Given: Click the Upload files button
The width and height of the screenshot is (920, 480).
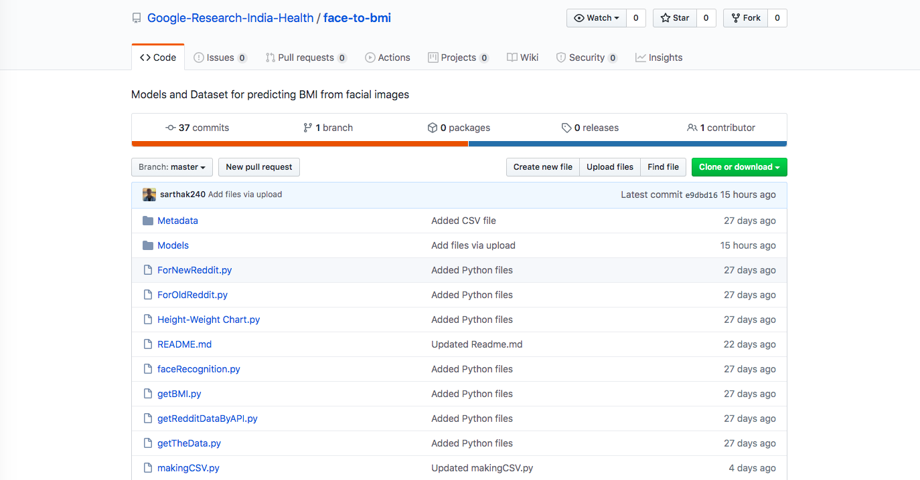Looking at the screenshot, I should click(610, 167).
